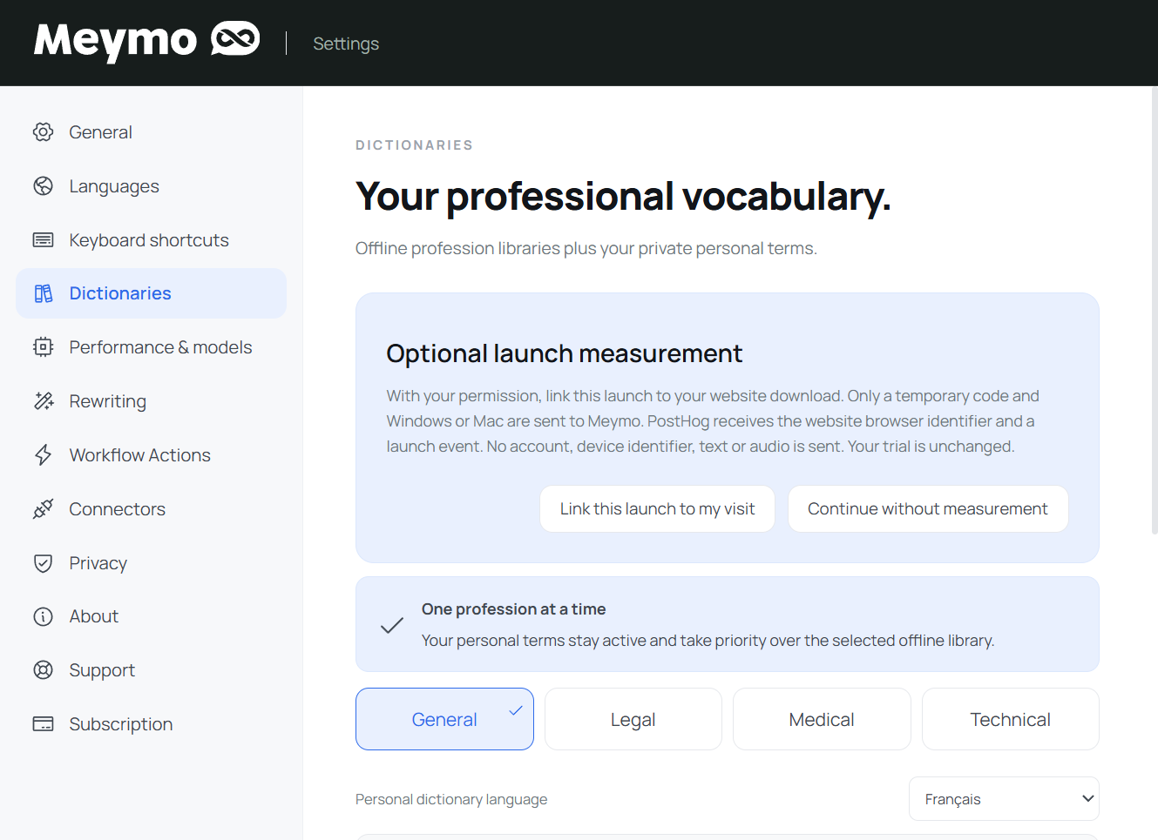
Task: Click the Subscription card icon
Action: tap(43, 724)
